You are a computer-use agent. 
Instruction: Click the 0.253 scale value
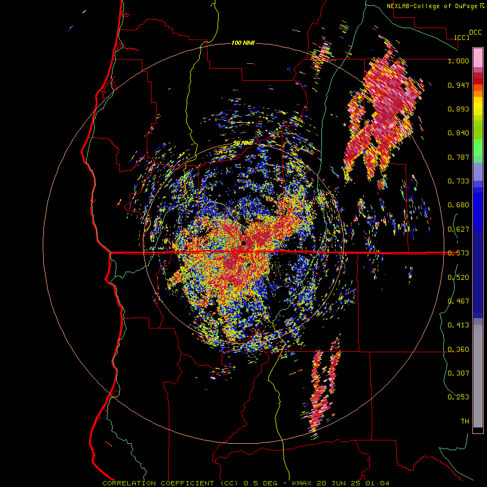(x=458, y=397)
